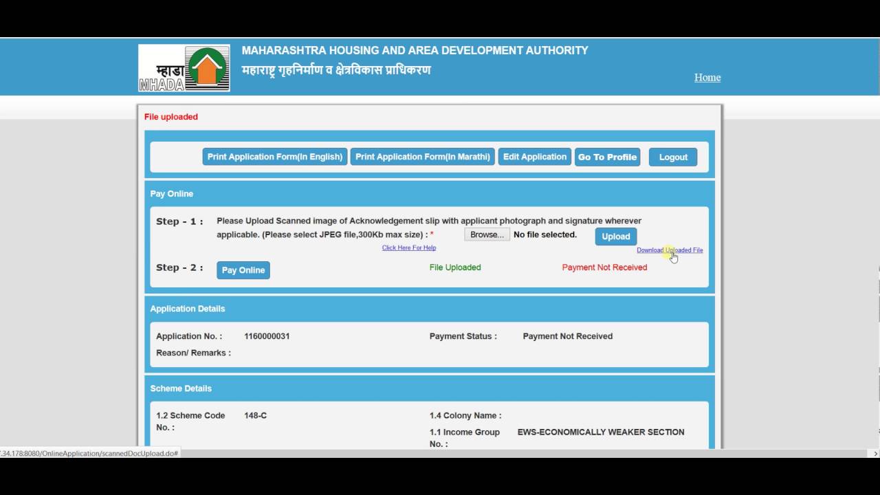Image resolution: width=880 pixels, height=495 pixels.
Task: Click the 'Application Details' section header
Action: pyautogui.click(x=188, y=309)
